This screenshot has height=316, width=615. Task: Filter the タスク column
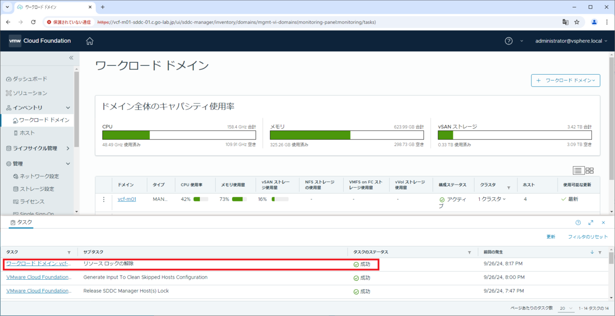click(x=69, y=253)
